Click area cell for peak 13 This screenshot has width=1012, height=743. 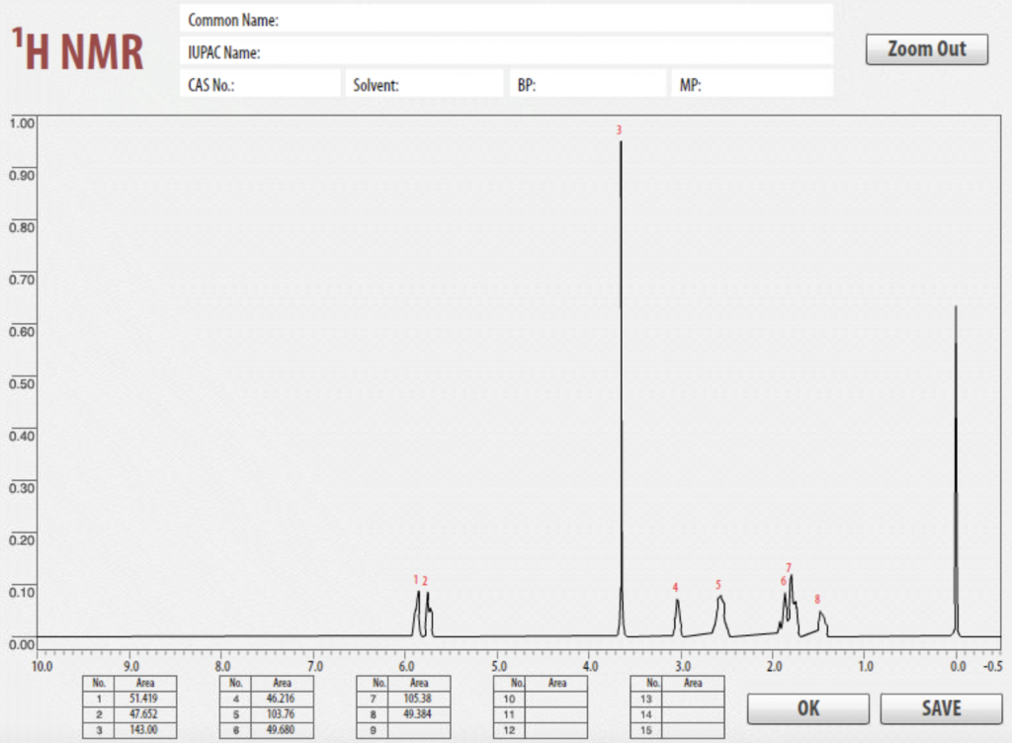[x=693, y=699]
